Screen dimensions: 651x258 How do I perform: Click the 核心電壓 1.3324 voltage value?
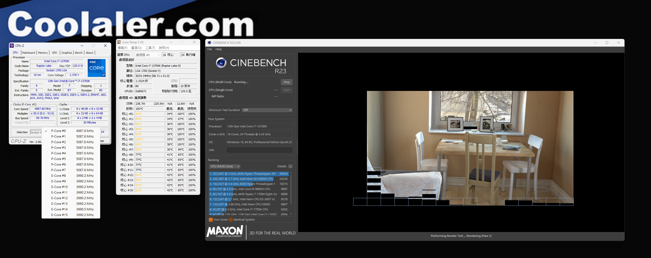[x=143, y=81]
